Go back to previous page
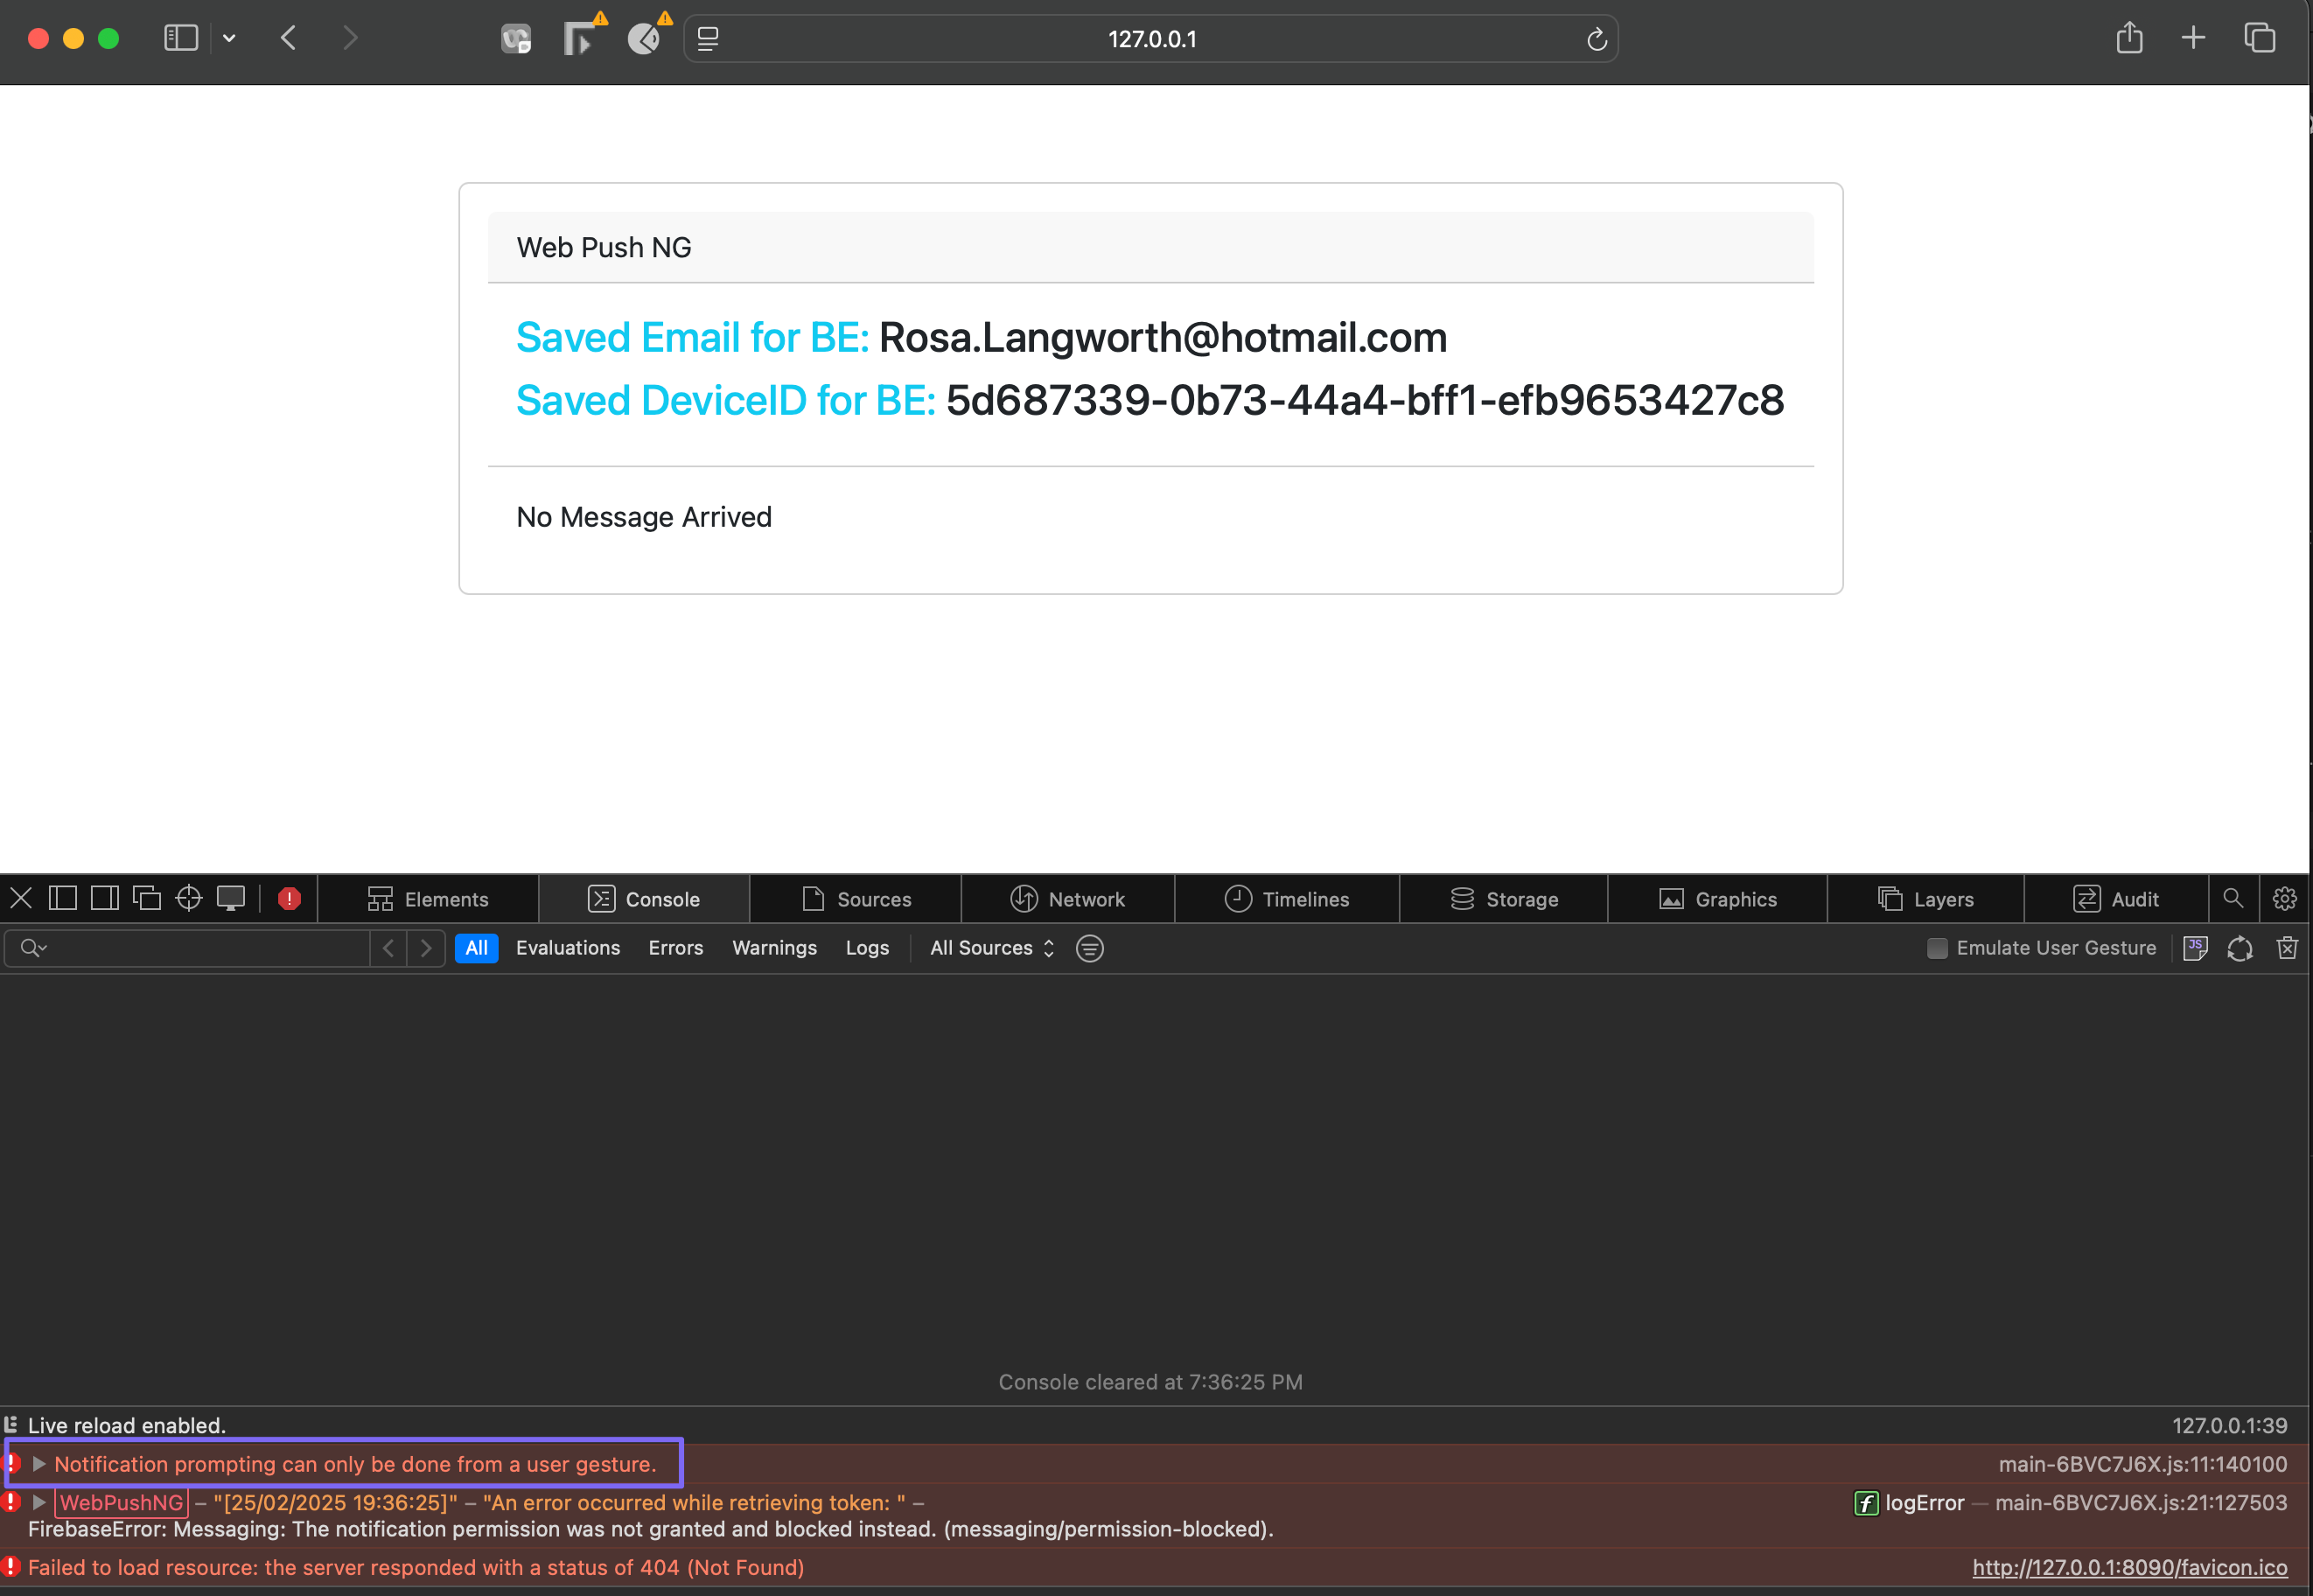Screen dimensions: 2313x1596 [289, 38]
